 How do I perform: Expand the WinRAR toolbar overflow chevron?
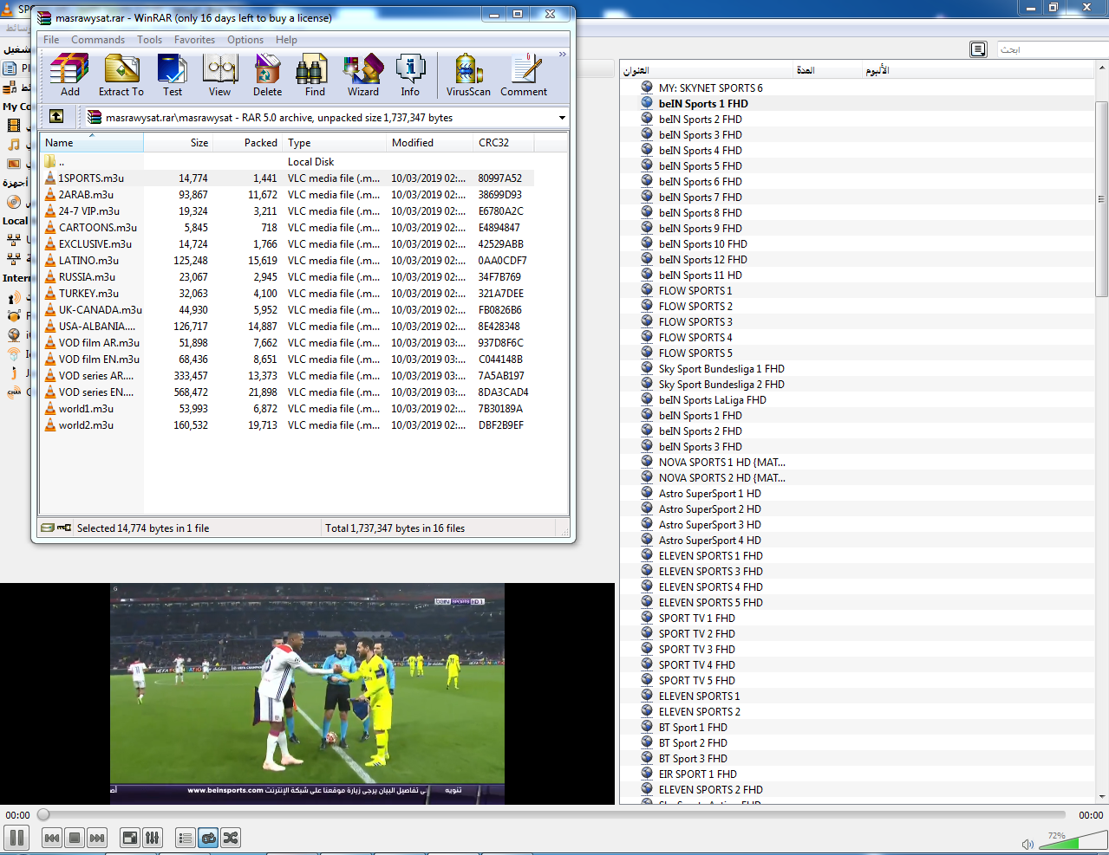tap(562, 55)
